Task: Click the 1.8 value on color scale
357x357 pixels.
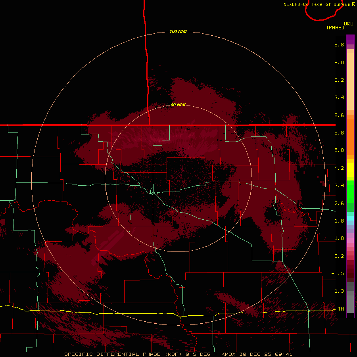Action: [339, 221]
